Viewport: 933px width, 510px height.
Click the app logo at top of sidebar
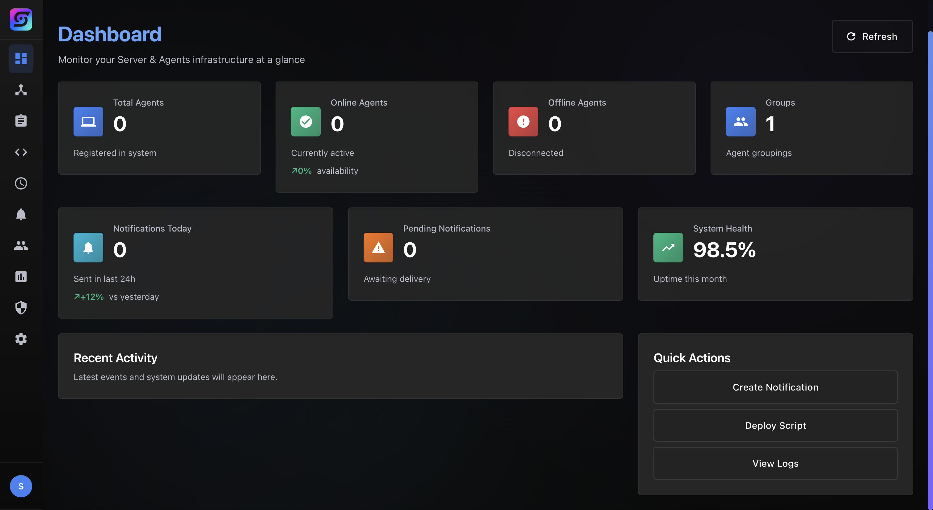[x=21, y=19]
